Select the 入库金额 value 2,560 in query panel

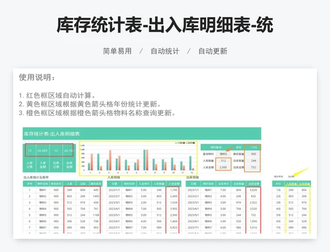coord(223,167)
